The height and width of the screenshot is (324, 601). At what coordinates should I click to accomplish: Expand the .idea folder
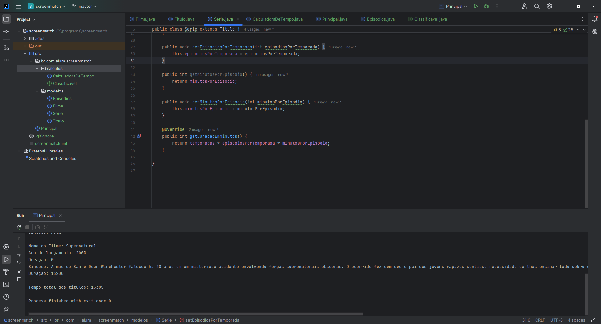pos(25,38)
